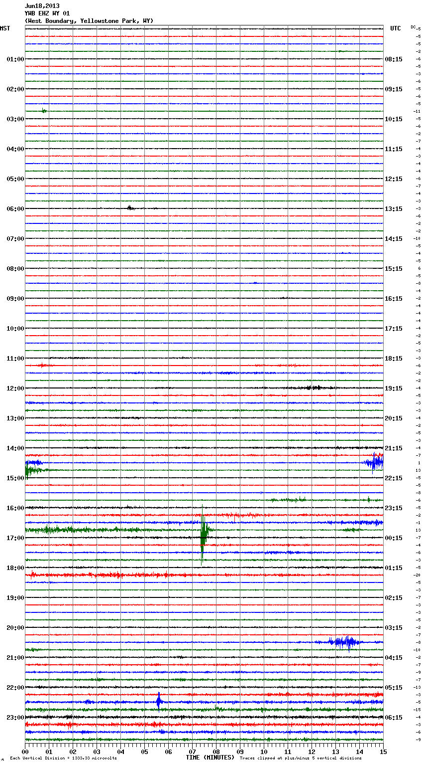Click the date text "Jun18,2013"
This screenshot has width=423, height=765.
pyautogui.click(x=42, y=6)
